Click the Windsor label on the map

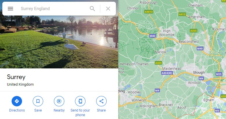coord(194,82)
